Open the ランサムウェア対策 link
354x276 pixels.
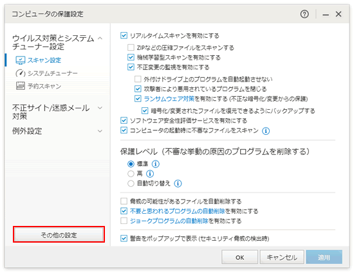[x=169, y=99]
